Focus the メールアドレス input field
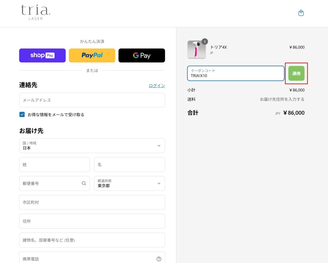This screenshot has height=263, width=328. [92, 100]
